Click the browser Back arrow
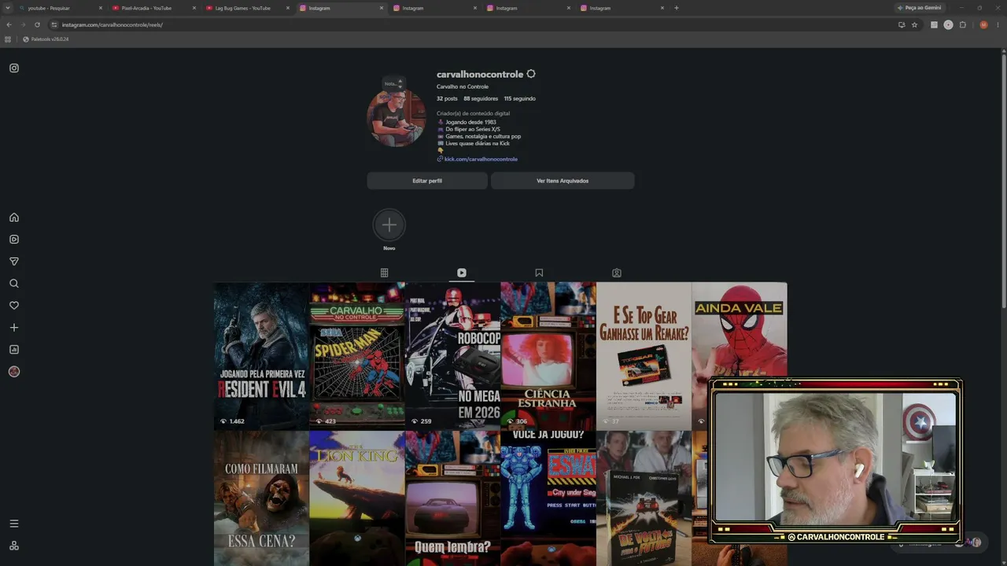This screenshot has height=566, width=1007. [9, 24]
